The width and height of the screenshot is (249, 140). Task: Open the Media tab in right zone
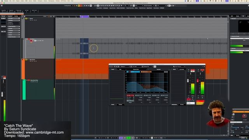pyautogui.click(x=238, y=16)
